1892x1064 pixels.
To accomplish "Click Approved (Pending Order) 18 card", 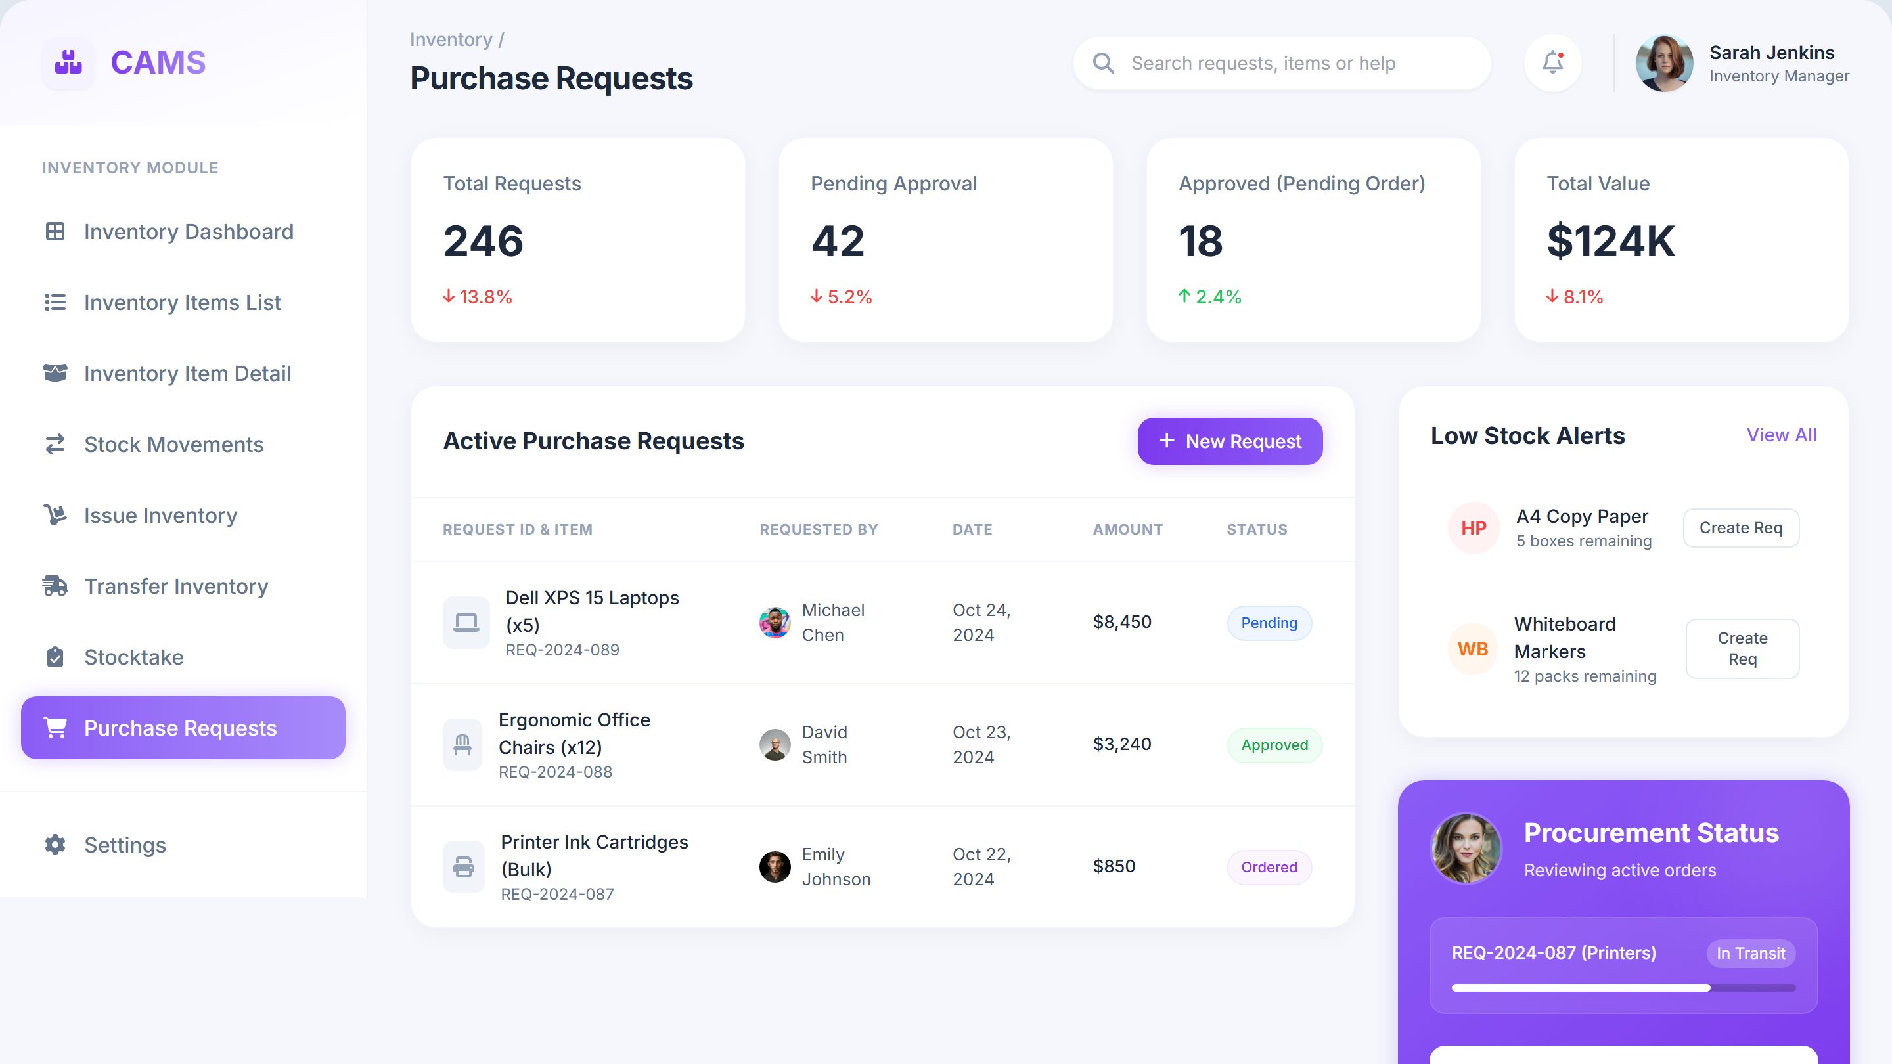I will tap(1313, 239).
